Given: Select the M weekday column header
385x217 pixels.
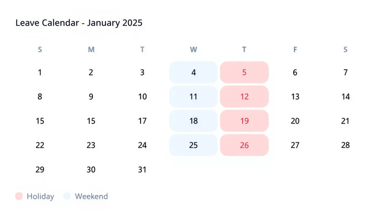Looking at the screenshot, I should [x=91, y=50].
